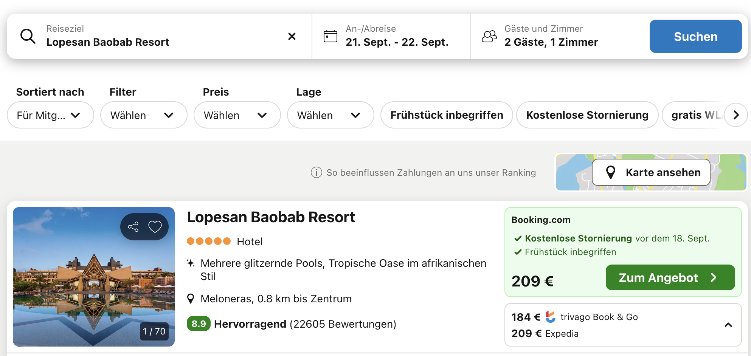Viewport: 751px width, 356px height.
Task: Click the Suchen button
Action: click(695, 36)
